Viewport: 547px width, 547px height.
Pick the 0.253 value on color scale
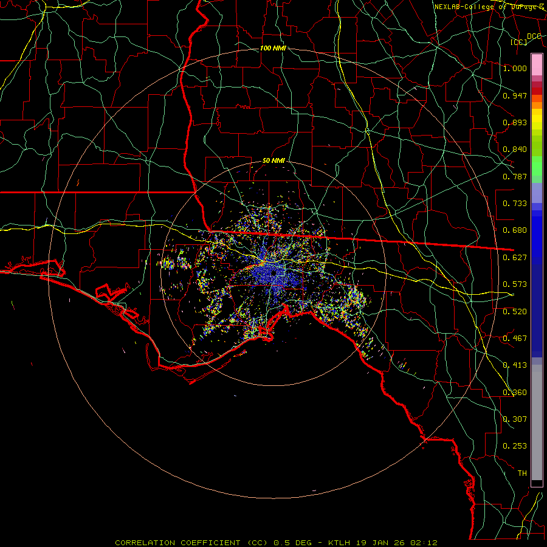[x=515, y=446]
